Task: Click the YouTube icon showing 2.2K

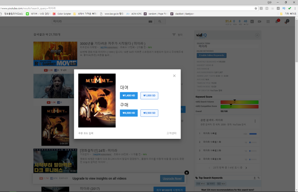Action: (46, 70)
